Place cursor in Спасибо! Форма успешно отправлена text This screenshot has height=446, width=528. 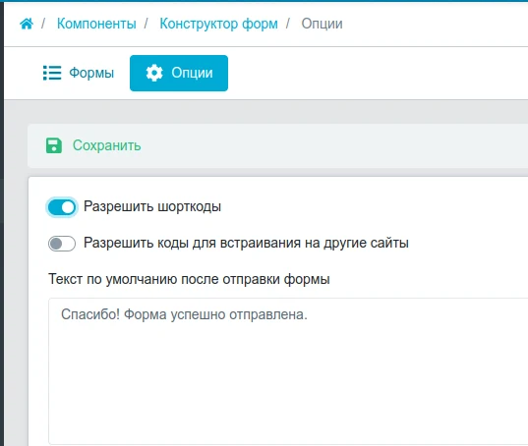click(184, 314)
